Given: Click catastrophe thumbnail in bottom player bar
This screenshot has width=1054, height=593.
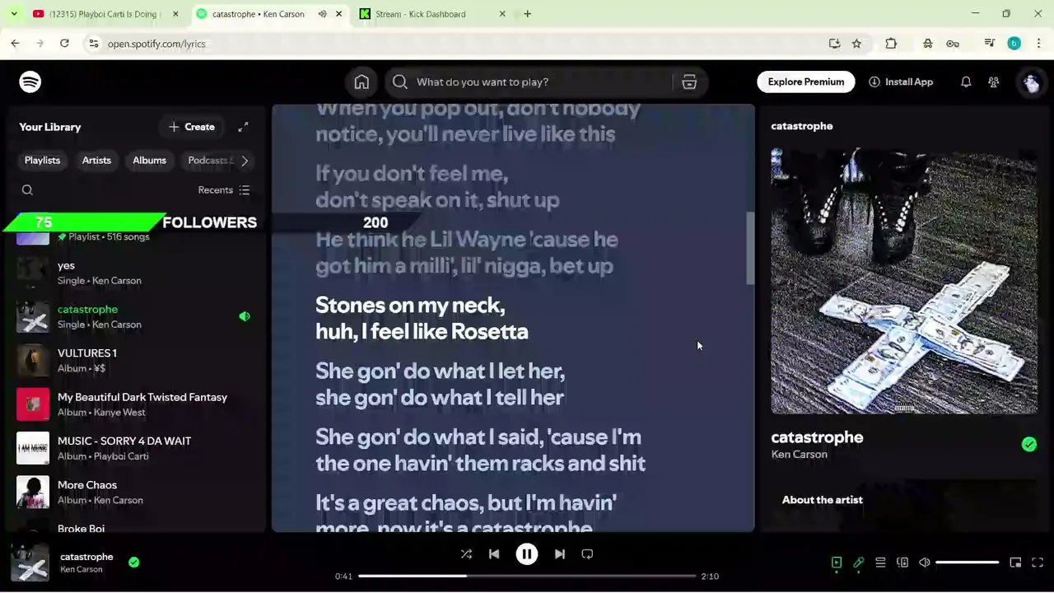Looking at the screenshot, I should click(x=30, y=563).
